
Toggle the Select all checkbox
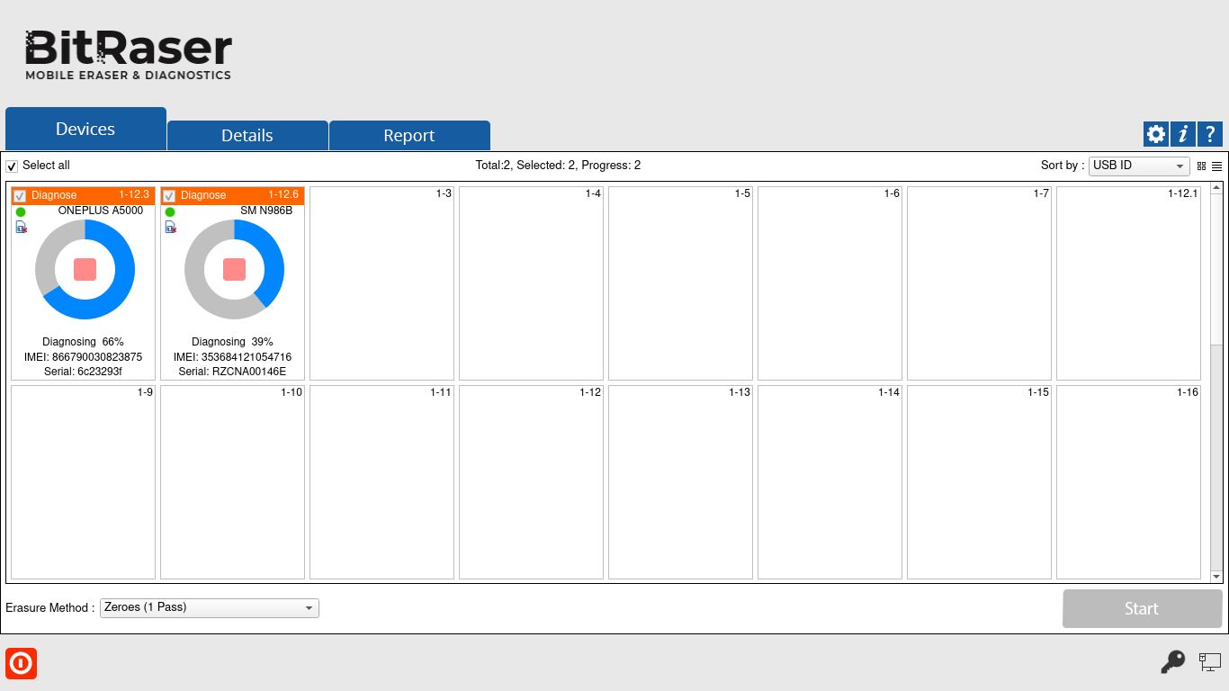[12, 166]
